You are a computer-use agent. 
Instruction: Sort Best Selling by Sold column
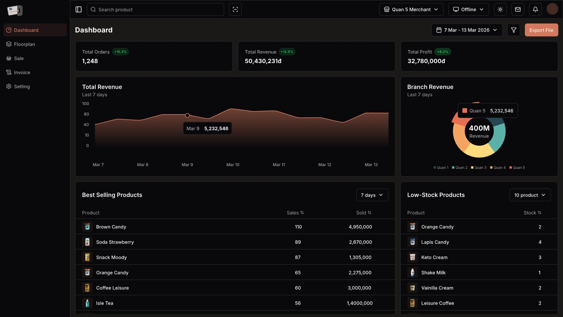click(x=369, y=213)
